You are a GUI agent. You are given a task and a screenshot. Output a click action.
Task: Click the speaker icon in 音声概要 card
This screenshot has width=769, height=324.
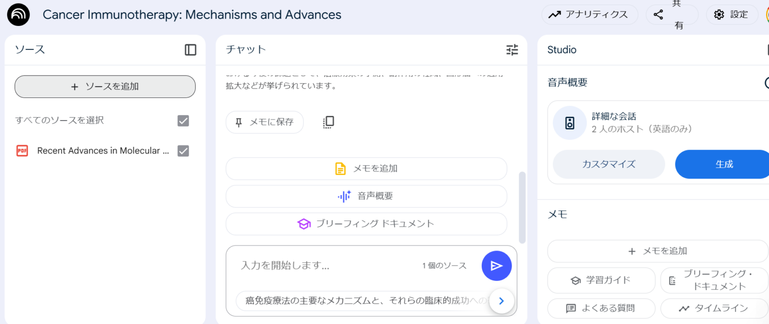pos(569,123)
